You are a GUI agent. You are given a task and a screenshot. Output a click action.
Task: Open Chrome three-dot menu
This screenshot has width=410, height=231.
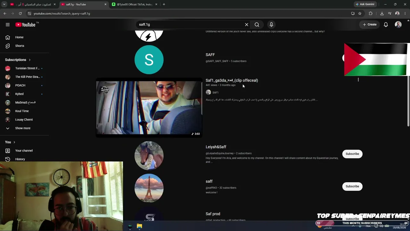(x=405, y=13)
